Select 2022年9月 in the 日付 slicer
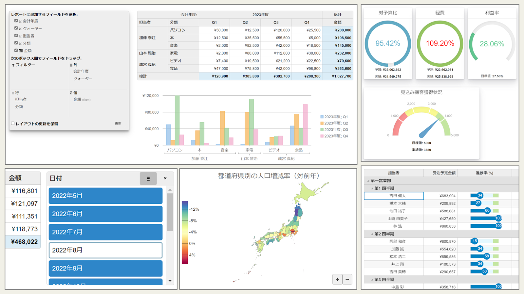The height and width of the screenshot is (294, 524). click(105, 269)
